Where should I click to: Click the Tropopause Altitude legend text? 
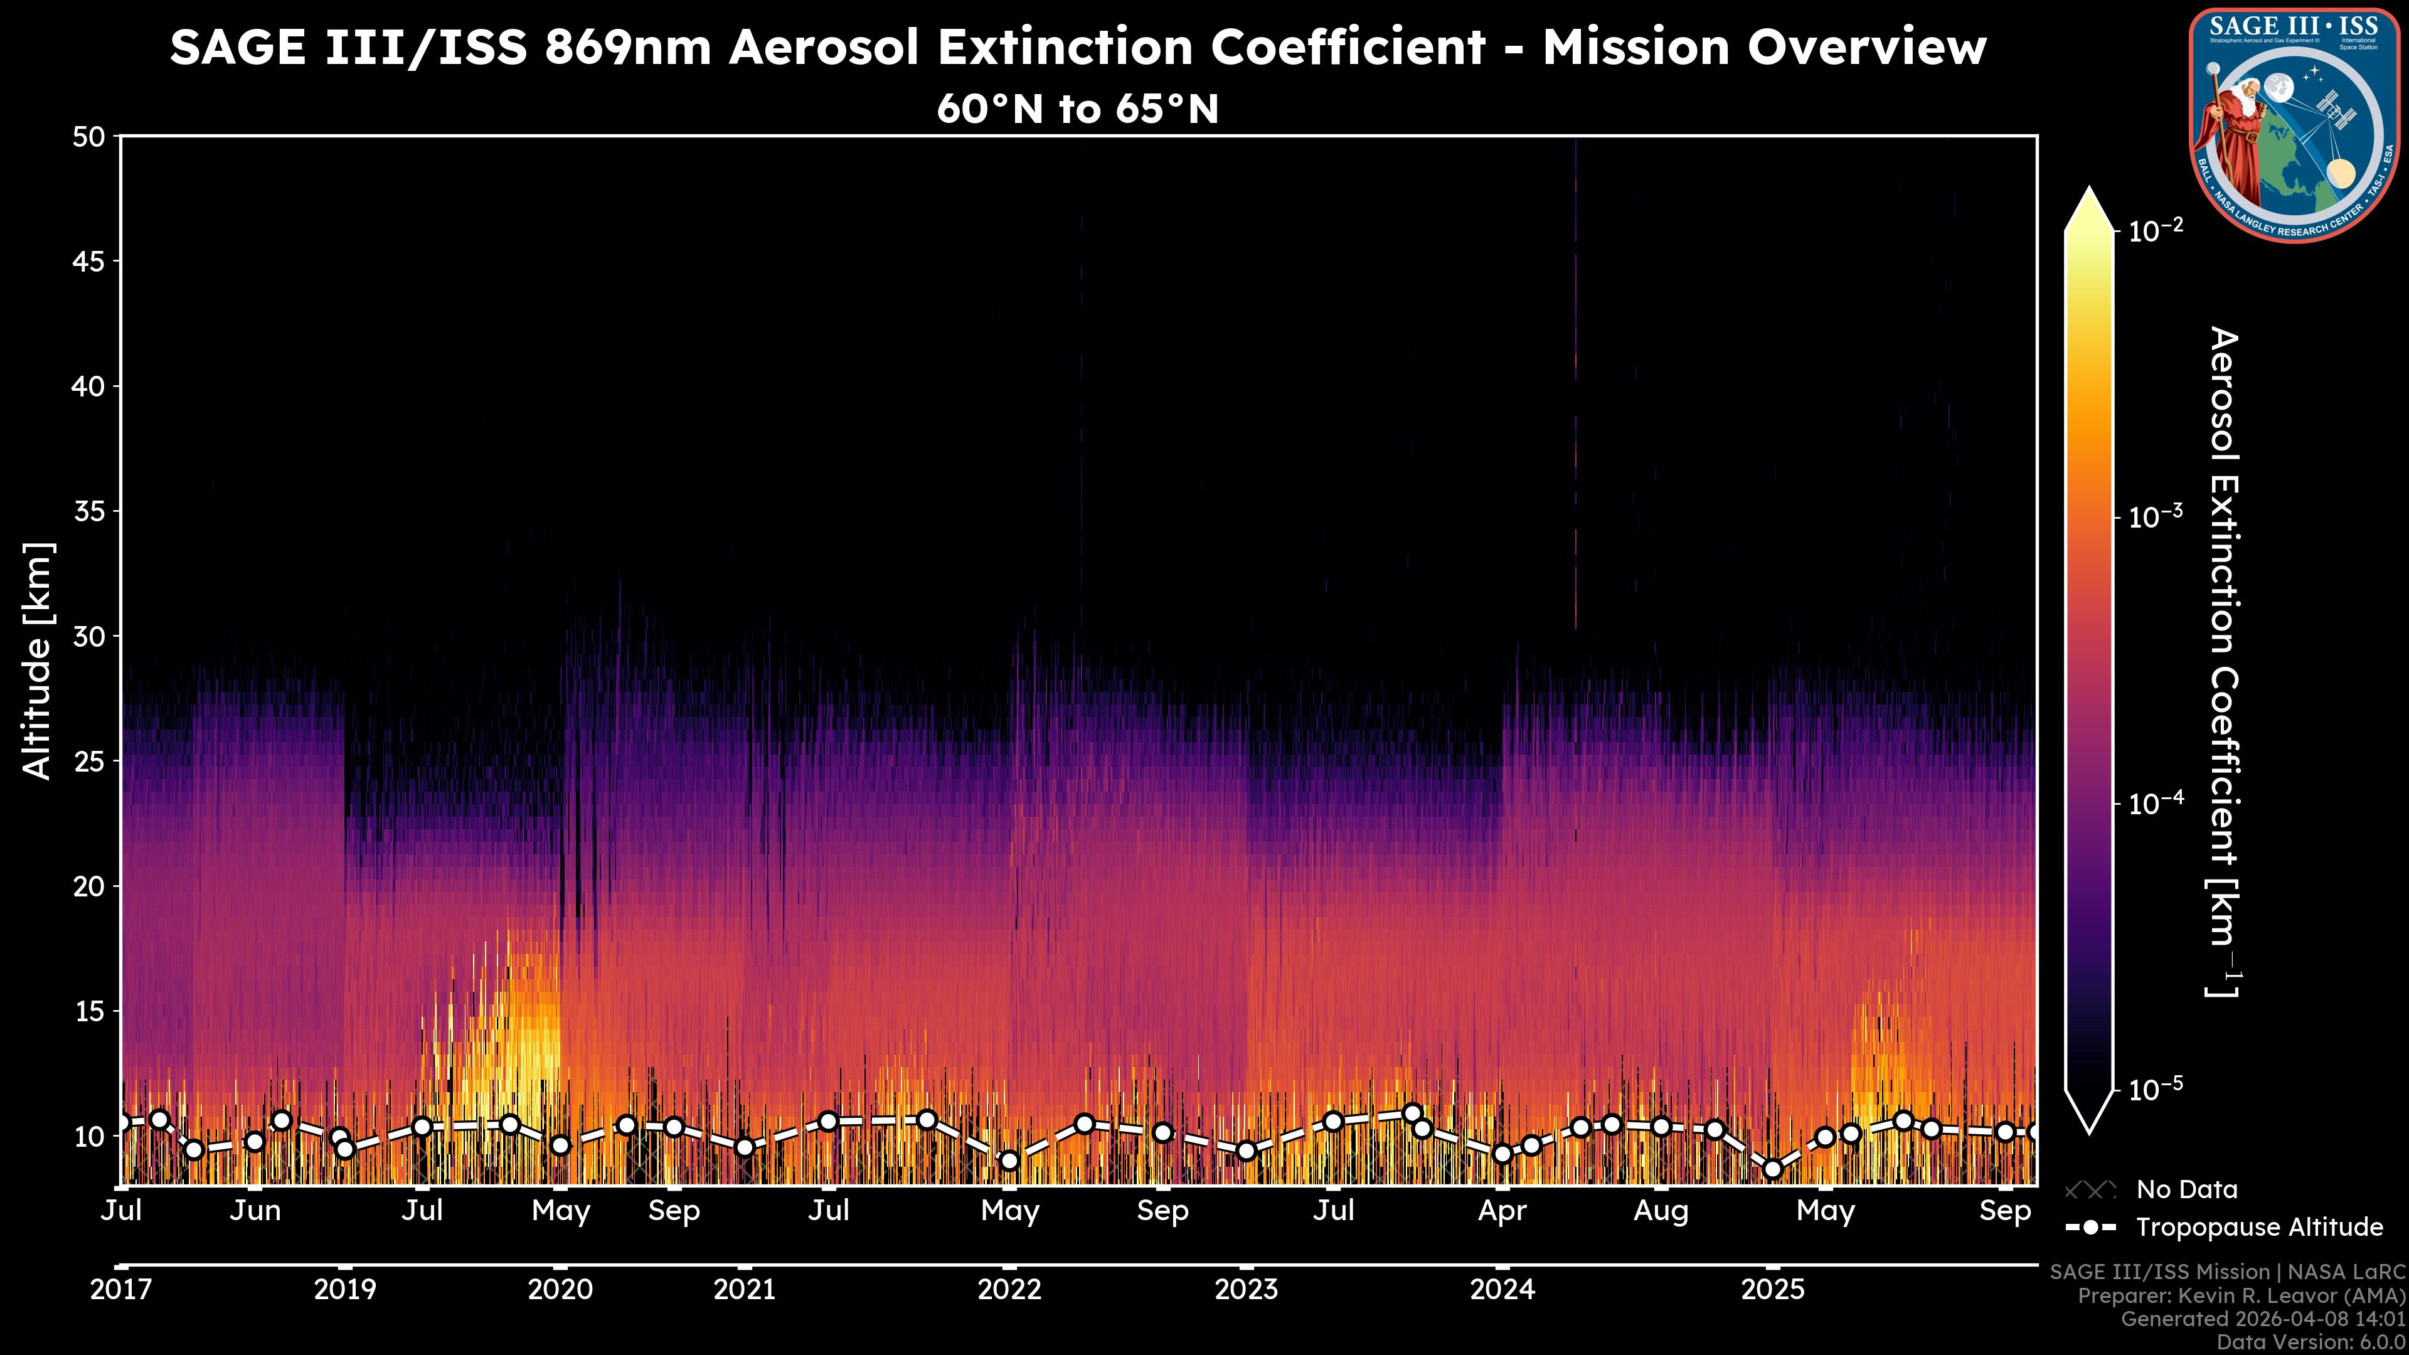(x=2259, y=1227)
